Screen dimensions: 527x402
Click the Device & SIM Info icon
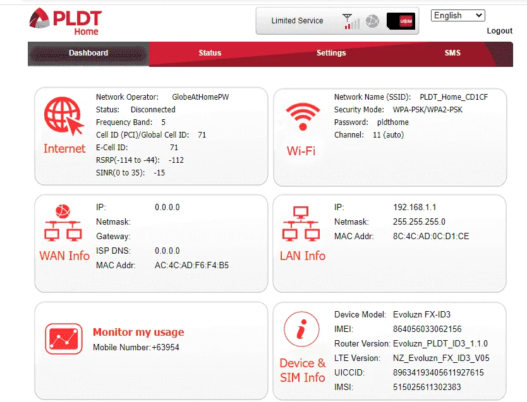click(301, 329)
